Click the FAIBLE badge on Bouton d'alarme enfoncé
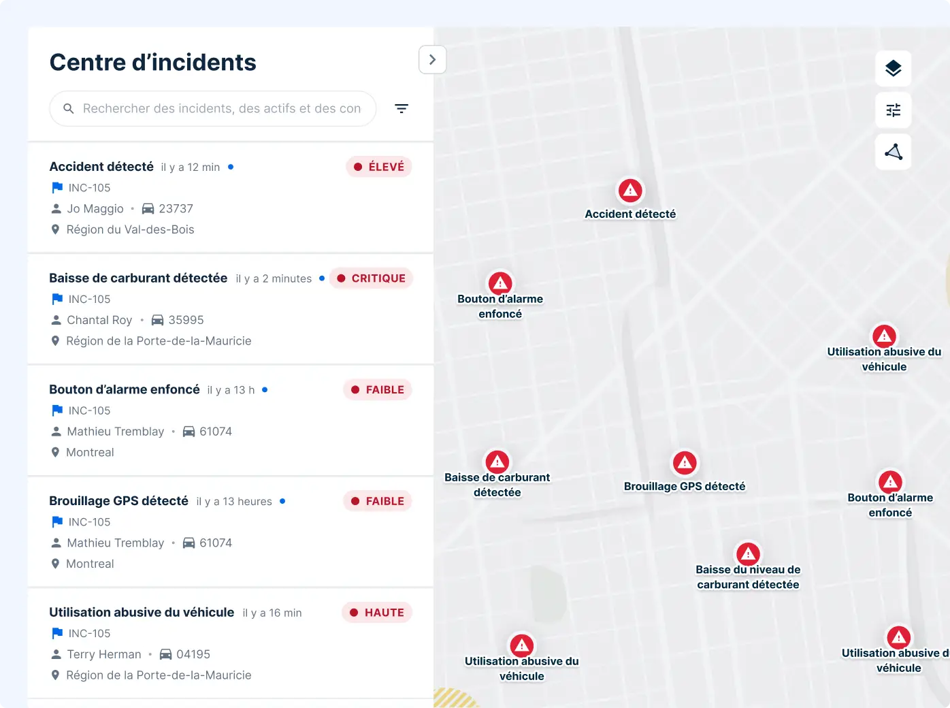Screen dimensions: 950x708 tap(378, 389)
